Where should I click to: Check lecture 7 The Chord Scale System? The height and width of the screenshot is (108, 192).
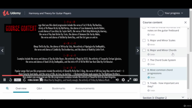click(x=144, y=60)
